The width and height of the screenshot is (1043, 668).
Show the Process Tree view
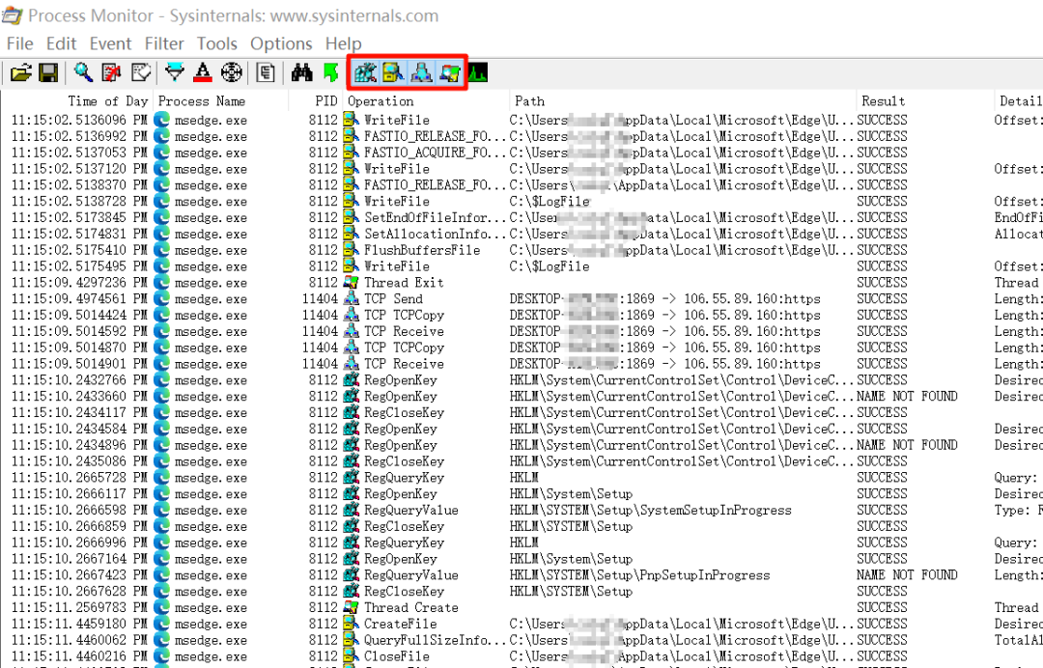click(264, 71)
